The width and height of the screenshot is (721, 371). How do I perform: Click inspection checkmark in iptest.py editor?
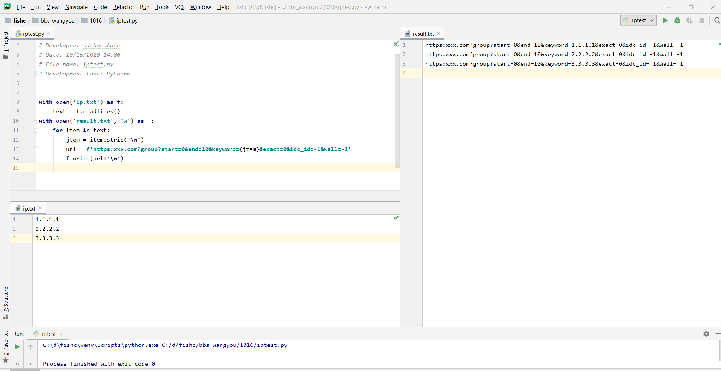396,44
